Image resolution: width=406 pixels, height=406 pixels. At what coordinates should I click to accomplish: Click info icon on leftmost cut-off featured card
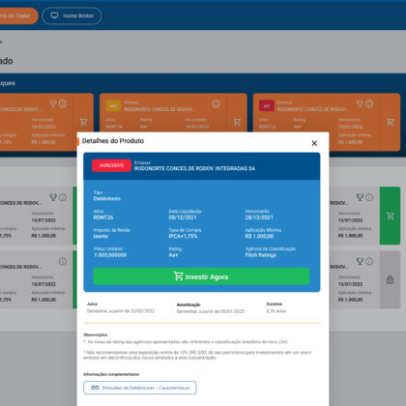pos(63,103)
